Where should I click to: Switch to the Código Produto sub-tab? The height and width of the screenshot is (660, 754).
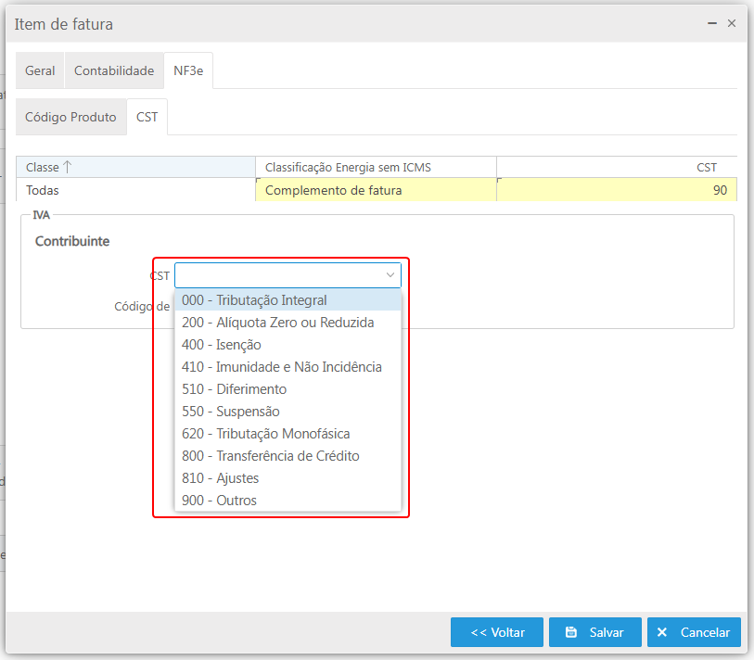[70, 117]
